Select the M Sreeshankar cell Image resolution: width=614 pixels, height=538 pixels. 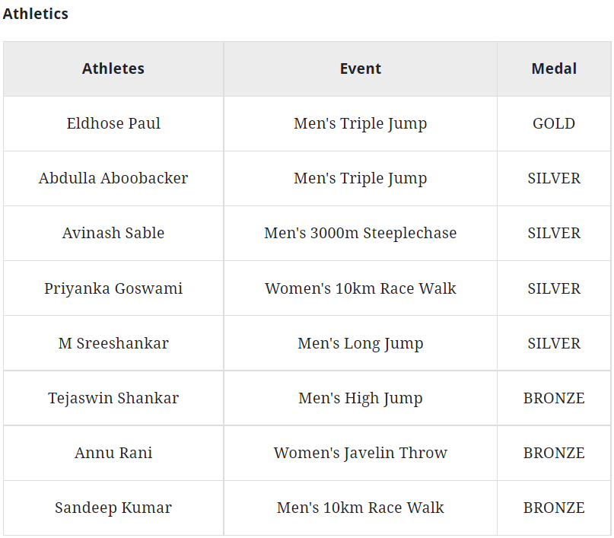pos(113,343)
